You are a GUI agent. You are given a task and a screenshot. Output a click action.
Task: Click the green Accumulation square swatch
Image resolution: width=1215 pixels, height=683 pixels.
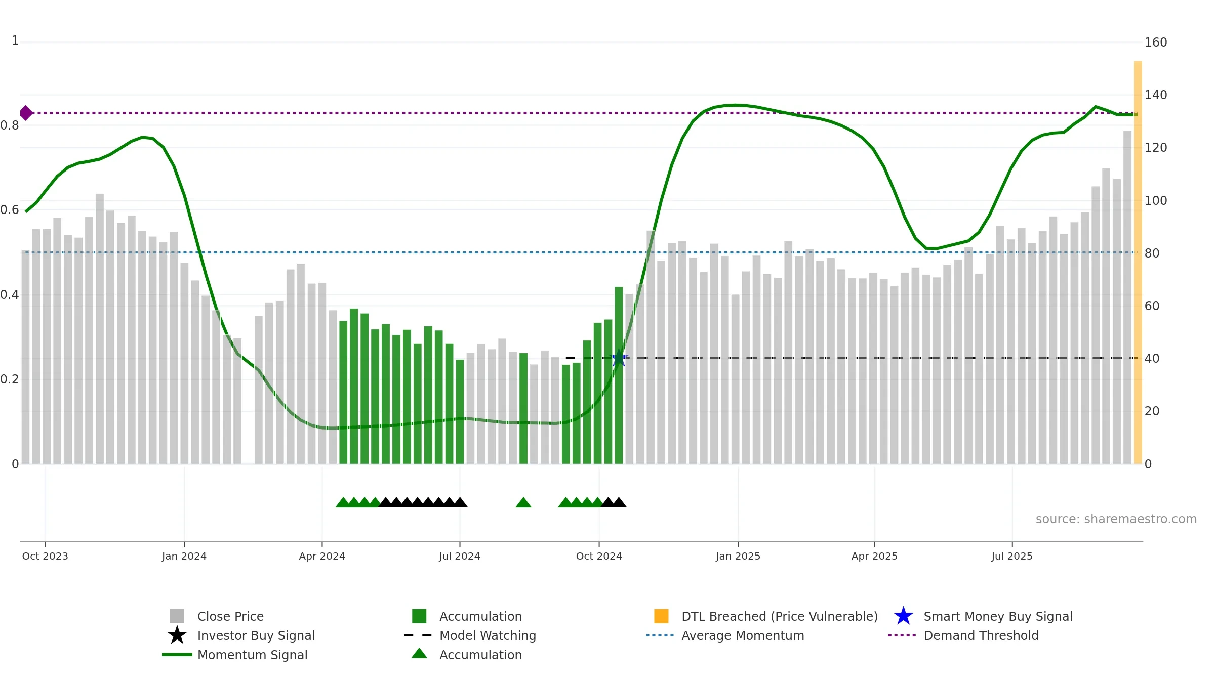tap(419, 616)
